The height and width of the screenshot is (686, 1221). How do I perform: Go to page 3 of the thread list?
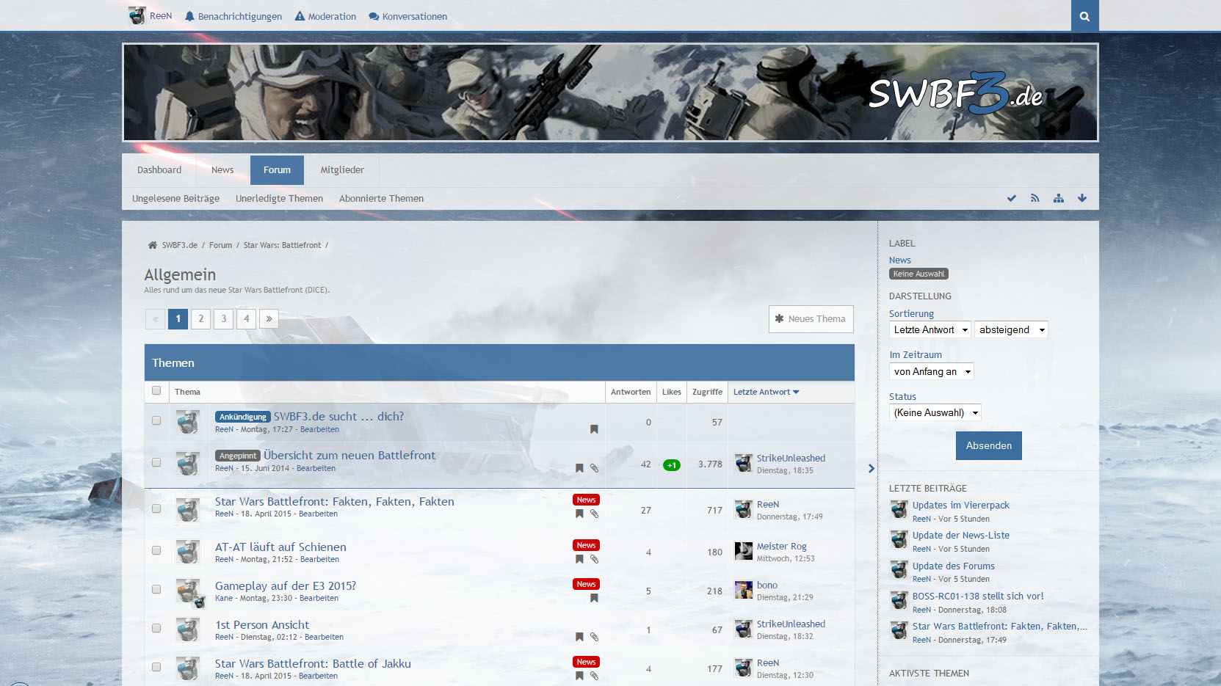click(224, 318)
